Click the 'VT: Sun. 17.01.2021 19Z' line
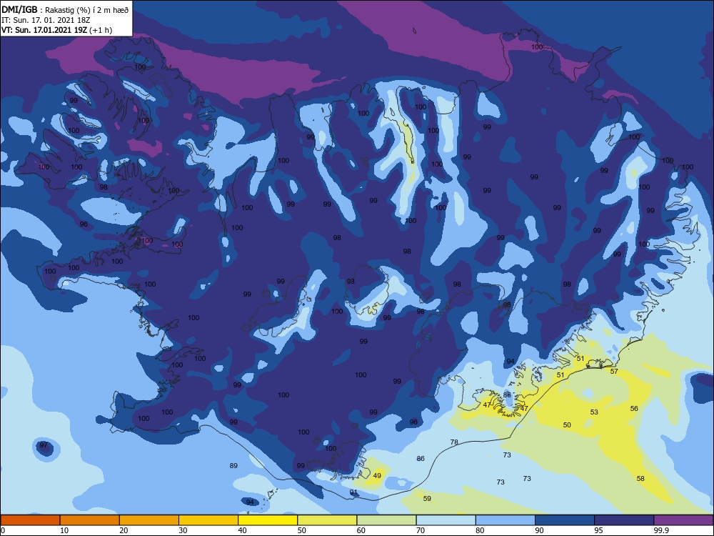Screen dimensions: 714x536 46,30
